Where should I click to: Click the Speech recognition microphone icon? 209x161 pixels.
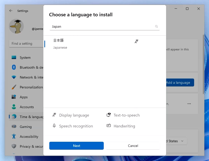point(54,126)
